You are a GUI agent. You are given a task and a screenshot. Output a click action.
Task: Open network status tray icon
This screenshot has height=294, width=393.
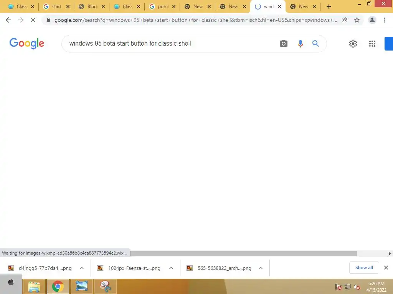click(x=348, y=287)
